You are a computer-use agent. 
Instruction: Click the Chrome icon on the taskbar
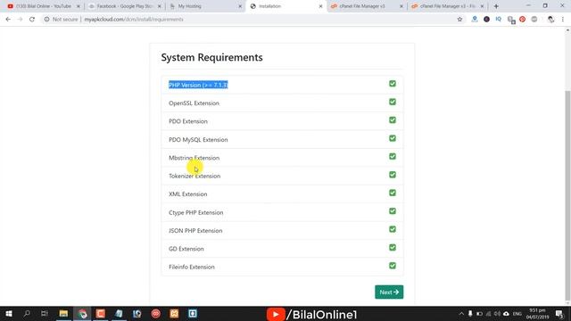click(x=82, y=313)
